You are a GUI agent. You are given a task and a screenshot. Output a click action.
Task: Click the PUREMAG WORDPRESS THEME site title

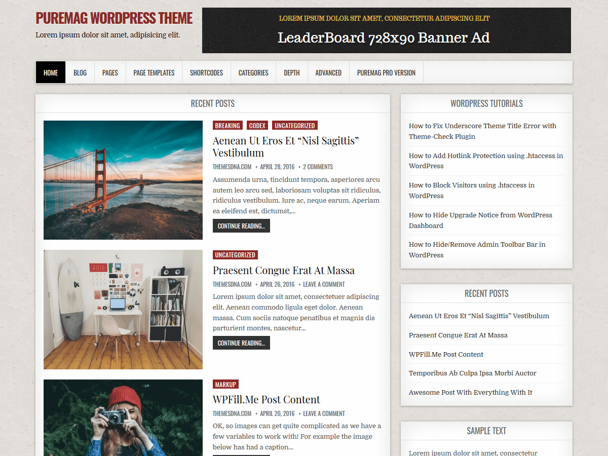(113, 18)
